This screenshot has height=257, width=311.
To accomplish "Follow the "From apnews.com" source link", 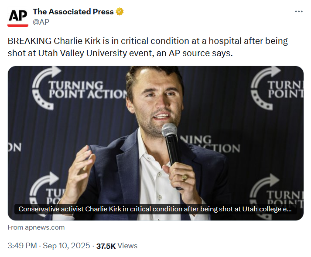I will tap(36, 227).
